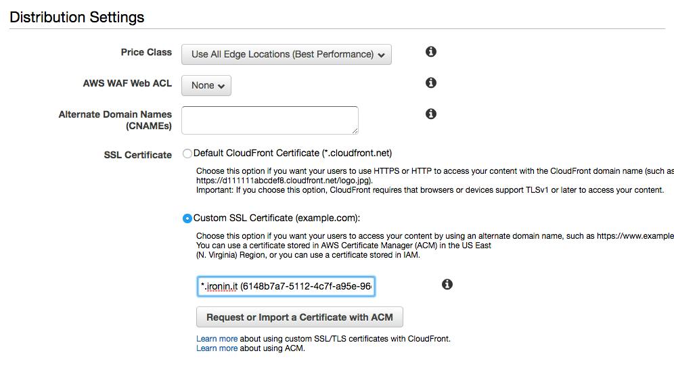
Task: Click the Alternate Domain Names text area
Action: tap(270, 120)
